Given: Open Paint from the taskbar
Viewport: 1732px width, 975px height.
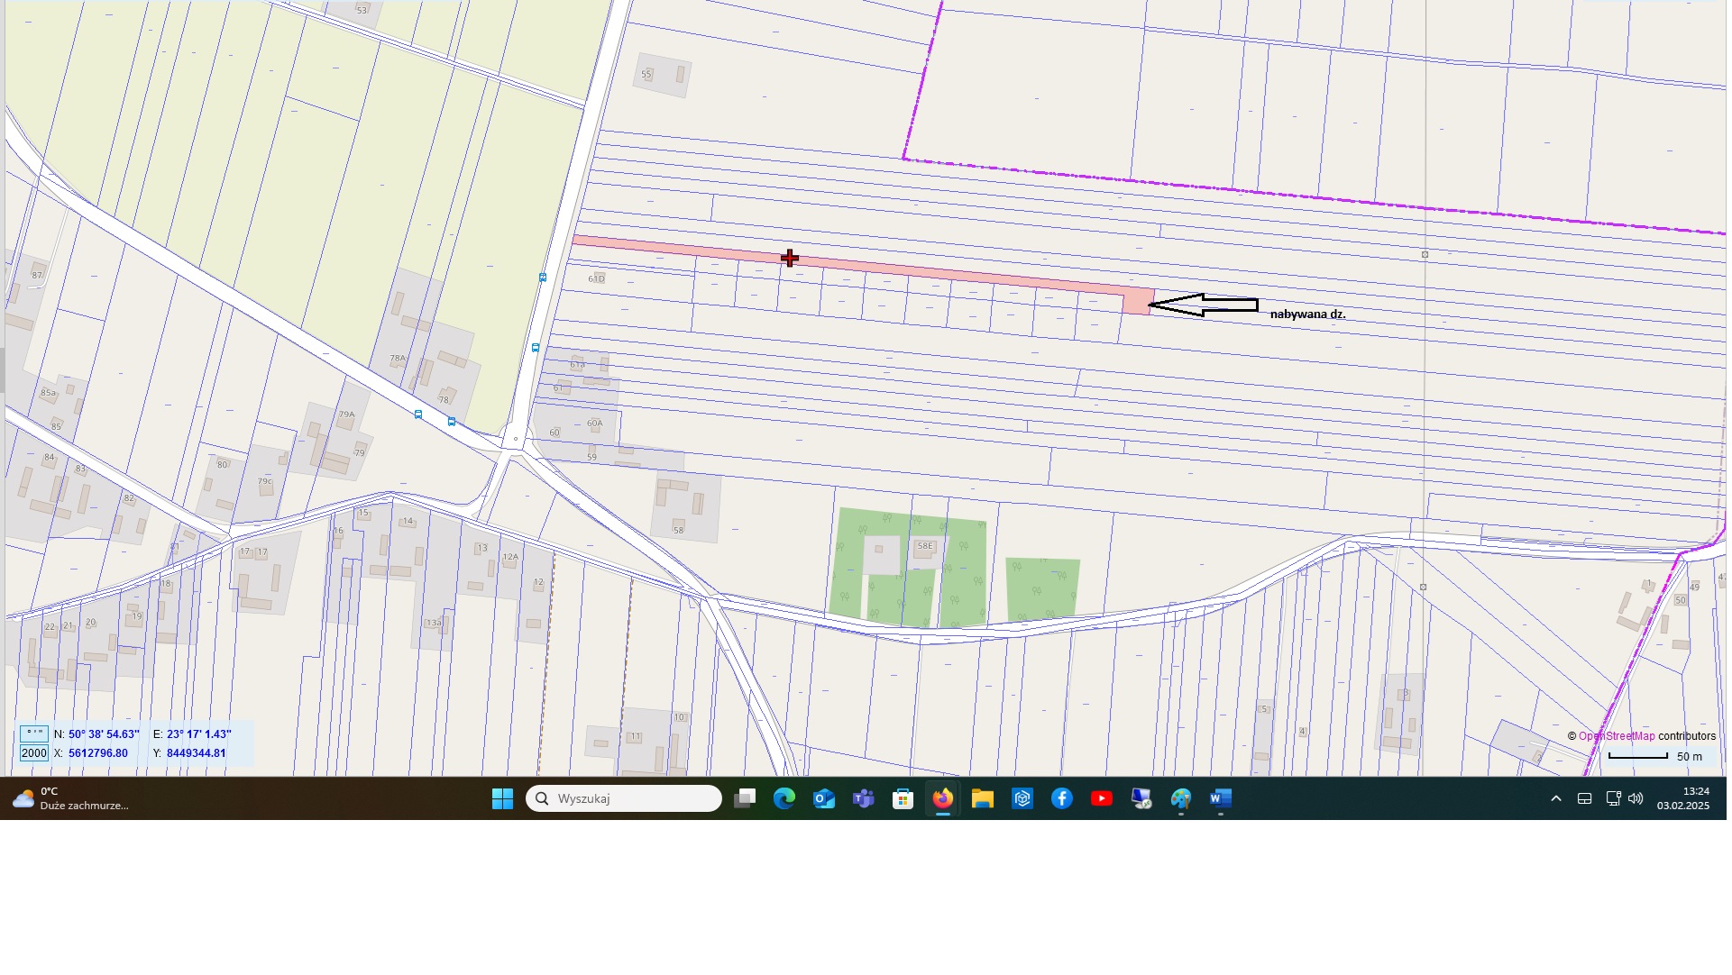Looking at the screenshot, I should (x=1181, y=799).
